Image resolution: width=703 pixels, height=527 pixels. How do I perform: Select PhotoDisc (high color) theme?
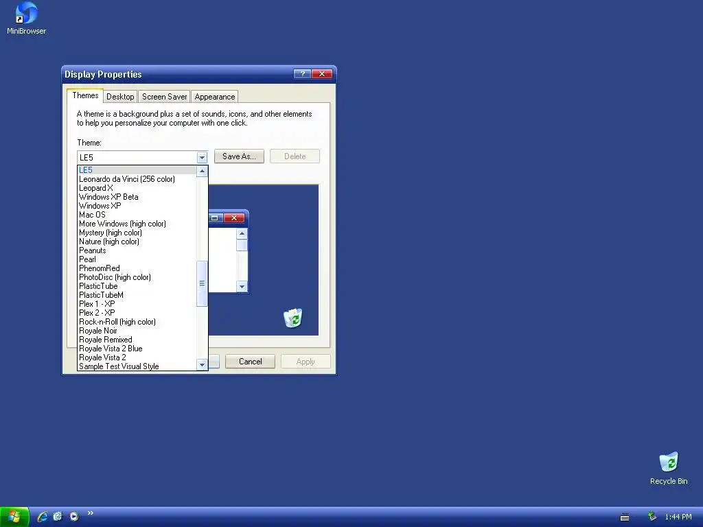[x=137, y=277]
